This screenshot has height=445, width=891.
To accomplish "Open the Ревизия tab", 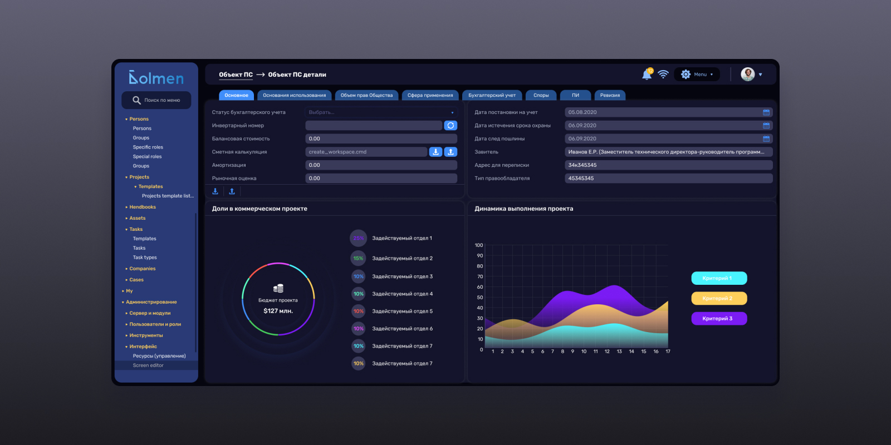I will pos(610,95).
